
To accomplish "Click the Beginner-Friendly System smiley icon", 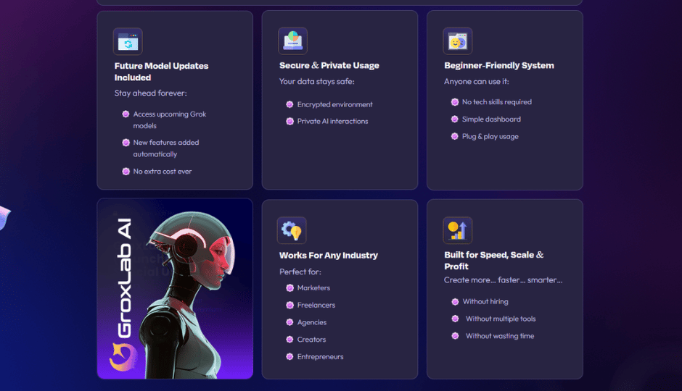I will coord(458,41).
